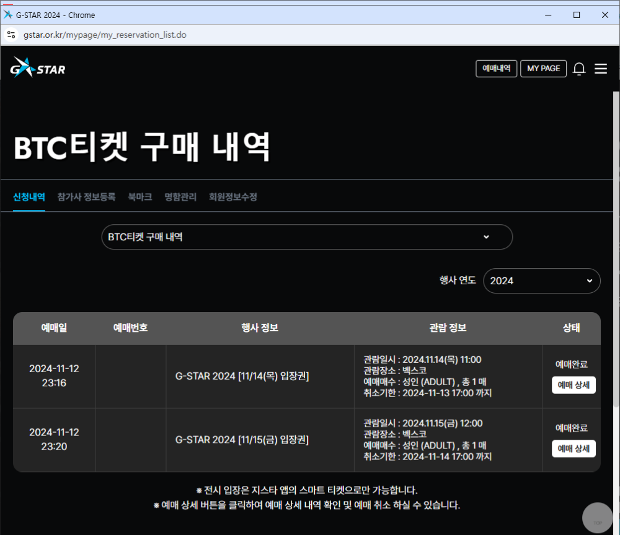The image size is (620, 535).
Task: Open MY PAGE
Action: coord(543,68)
